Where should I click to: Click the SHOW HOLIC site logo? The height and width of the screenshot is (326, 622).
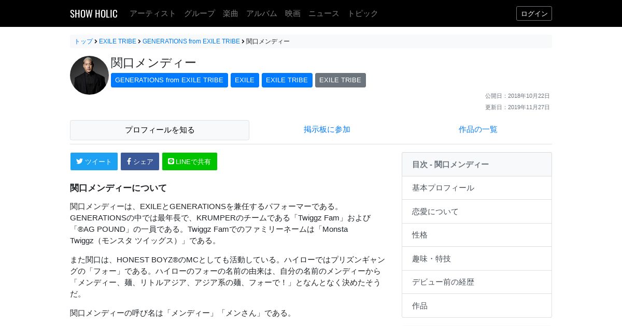[x=94, y=13]
